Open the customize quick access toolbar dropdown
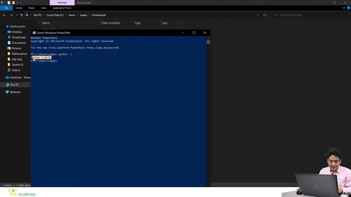The height and width of the screenshot is (197, 351). pyautogui.click(x=18, y=3)
